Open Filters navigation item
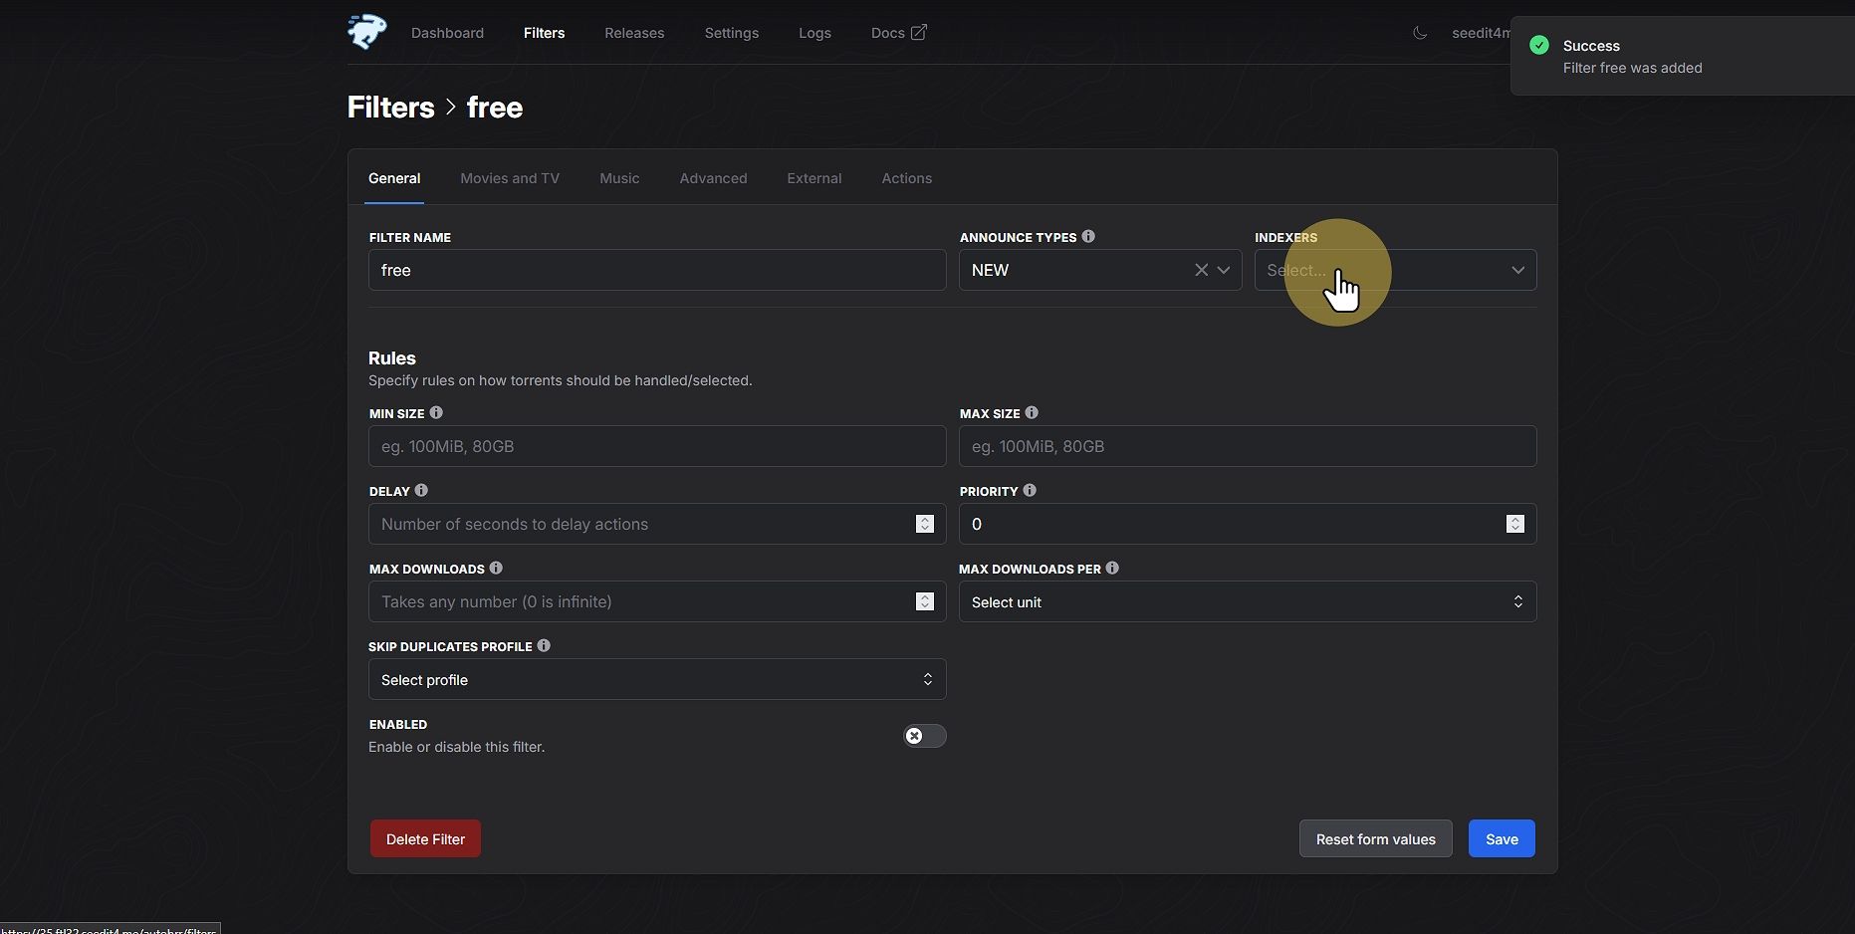 544,33
